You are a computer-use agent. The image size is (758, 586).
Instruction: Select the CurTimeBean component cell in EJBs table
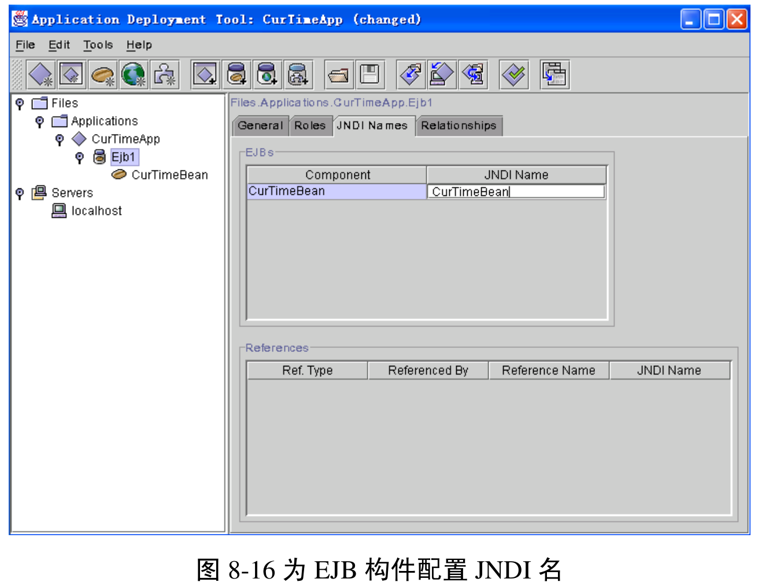click(x=337, y=191)
